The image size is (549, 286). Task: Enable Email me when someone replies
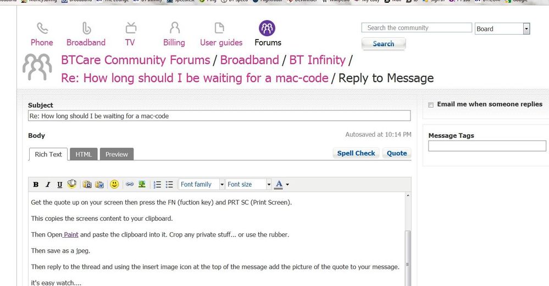click(431, 105)
